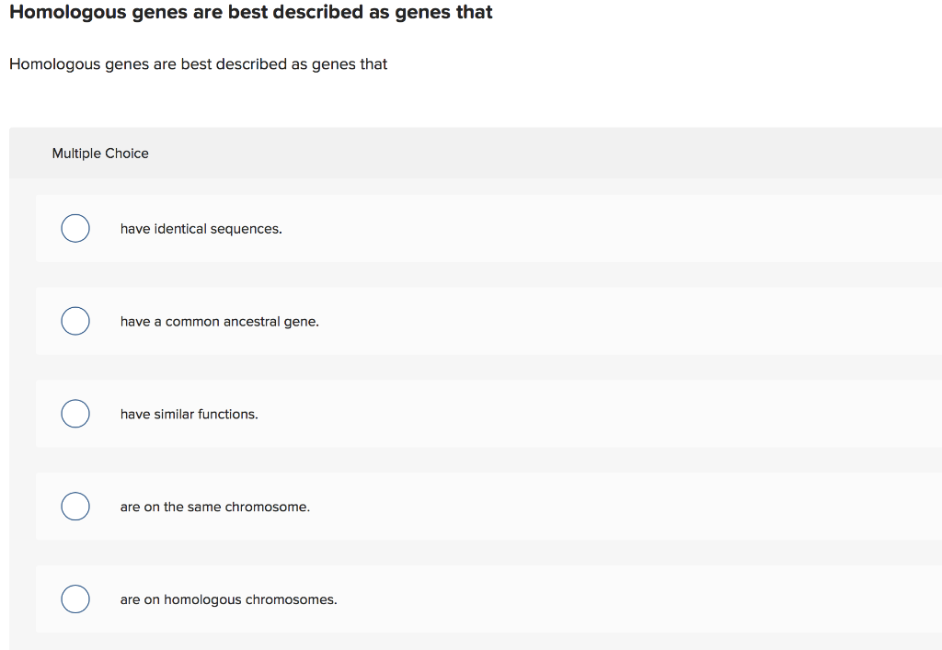
Task: Click the first answer option row
Action: 460,228
